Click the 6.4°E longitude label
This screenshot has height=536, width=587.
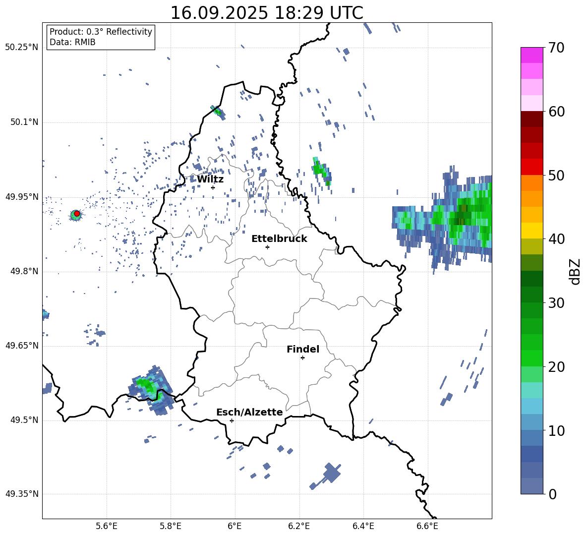[x=363, y=526]
